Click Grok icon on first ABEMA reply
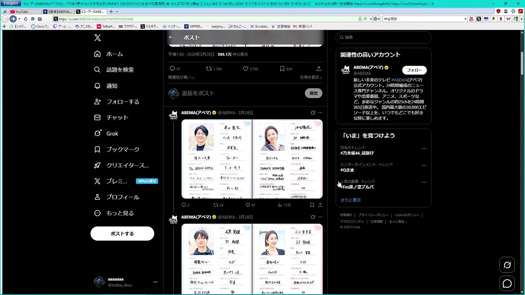The image size is (525, 295). coord(313,113)
